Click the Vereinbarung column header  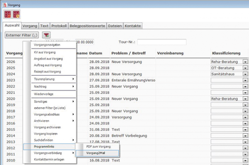170,53
